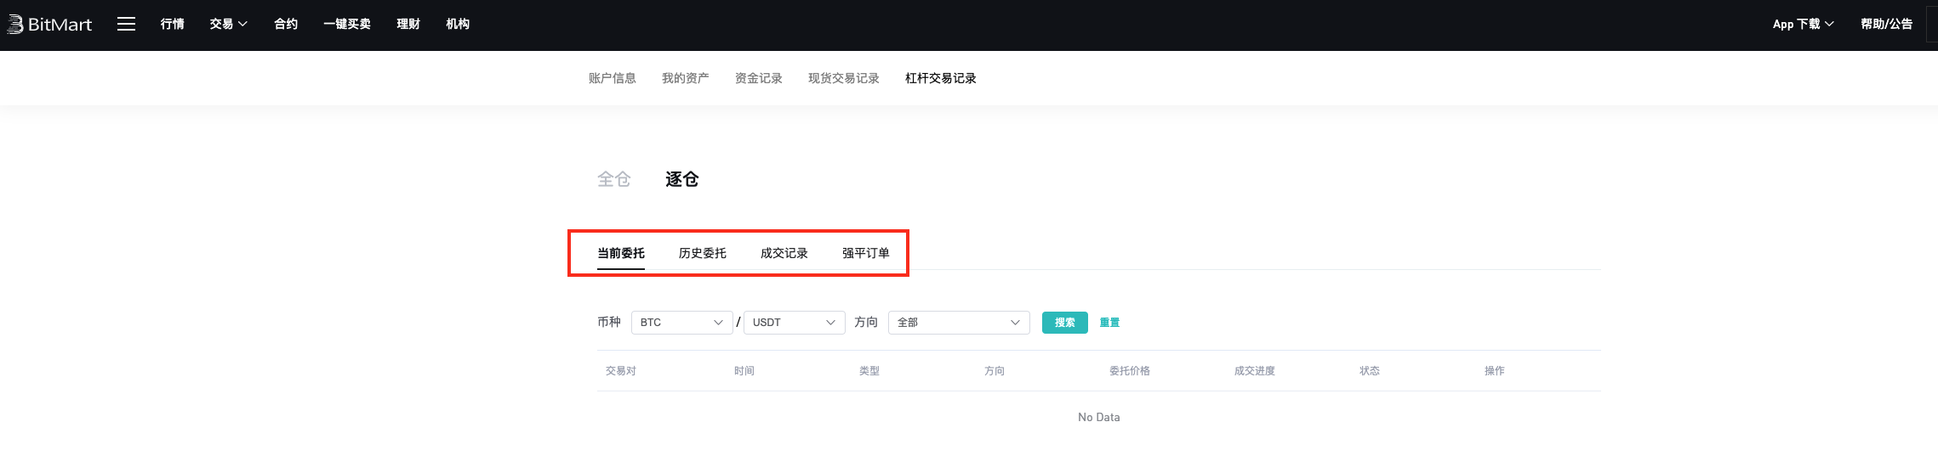Switch to the 成交记录 tab
Image resolution: width=1938 pixels, height=467 pixels.
pyautogui.click(x=784, y=253)
